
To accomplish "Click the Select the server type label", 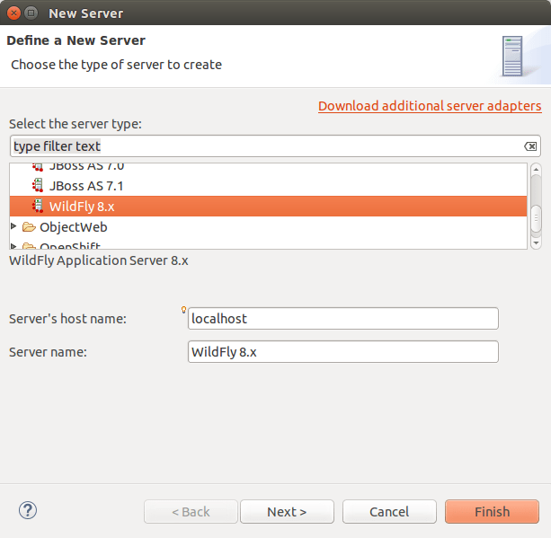I will click(x=76, y=124).
